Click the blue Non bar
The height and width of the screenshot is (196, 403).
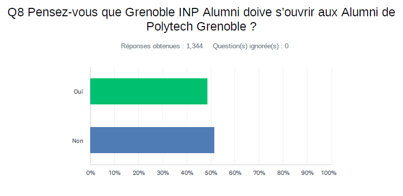(152, 140)
